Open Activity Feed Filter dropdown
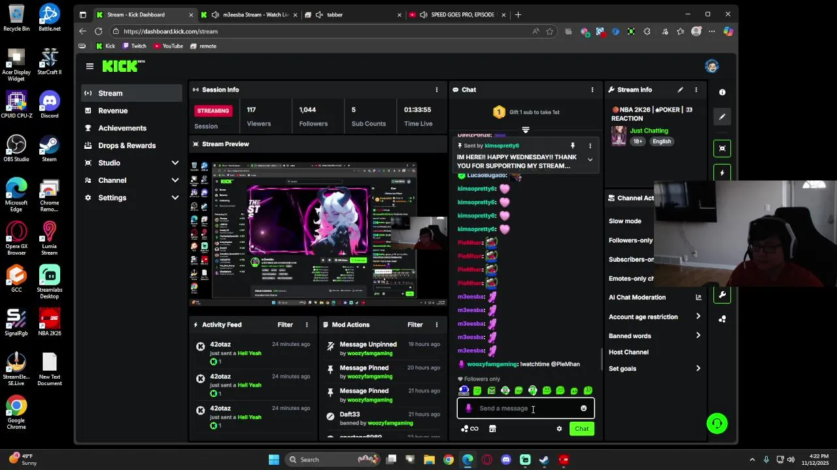This screenshot has width=837, height=470. pyautogui.click(x=285, y=324)
